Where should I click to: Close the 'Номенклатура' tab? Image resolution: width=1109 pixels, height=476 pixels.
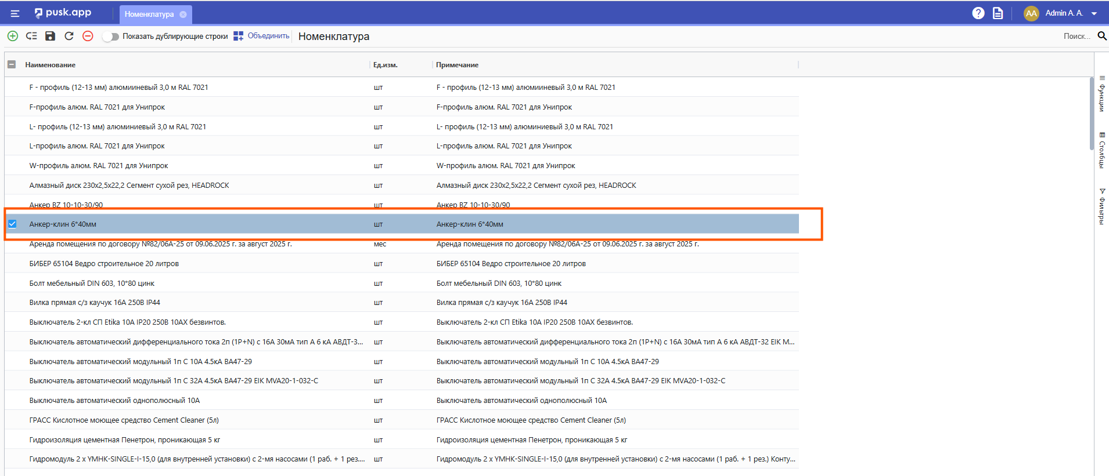click(x=183, y=14)
